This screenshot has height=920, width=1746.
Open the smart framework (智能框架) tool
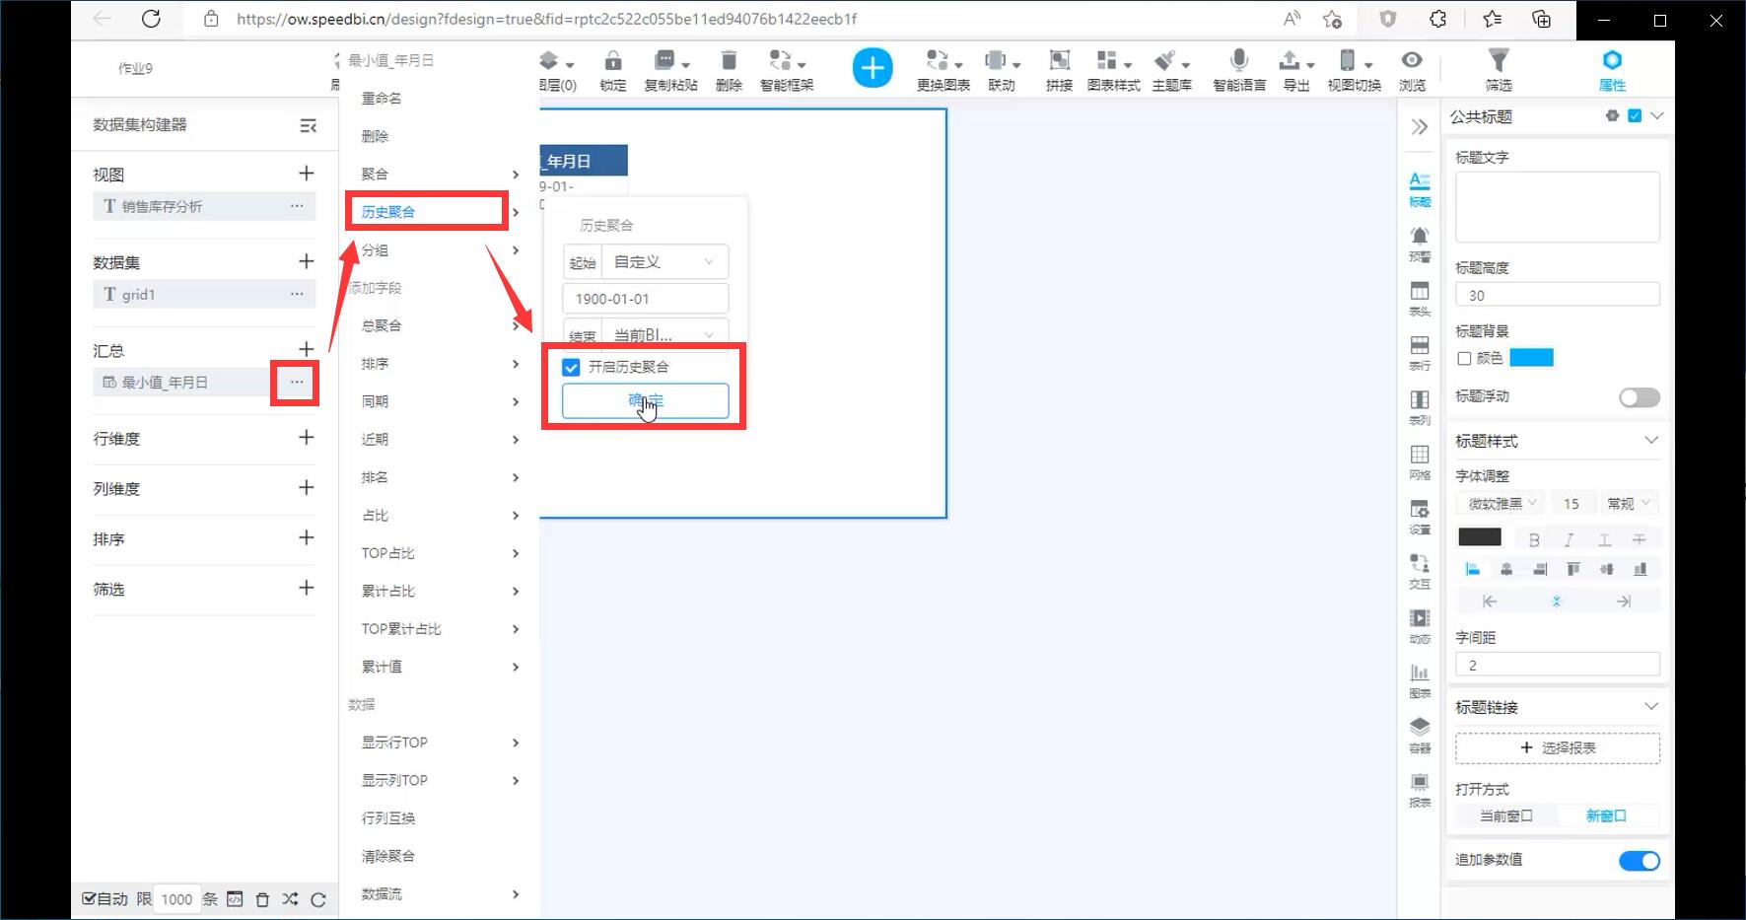point(787,69)
